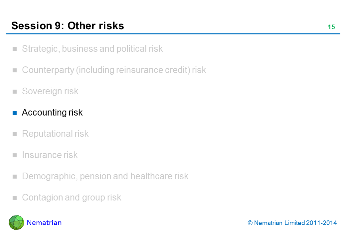Click the bullet marker next to Reputational risk
Viewport: 346px width, 239px height.
[x=15, y=134]
